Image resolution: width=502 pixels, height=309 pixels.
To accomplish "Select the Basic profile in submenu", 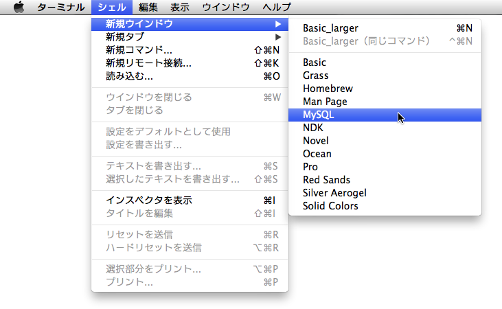I will pyautogui.click(x=385, y=62).
